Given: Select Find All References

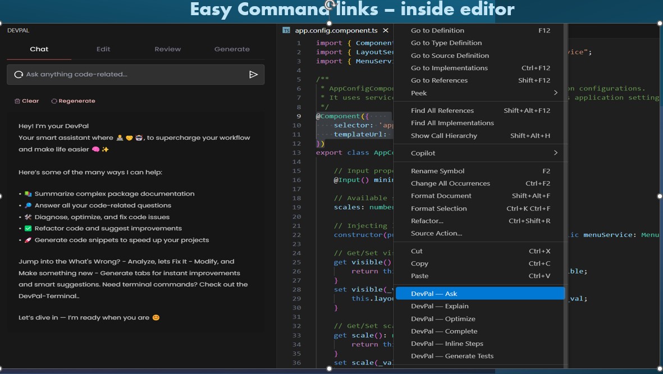Looking at the screenshot, I should point(481,111).
